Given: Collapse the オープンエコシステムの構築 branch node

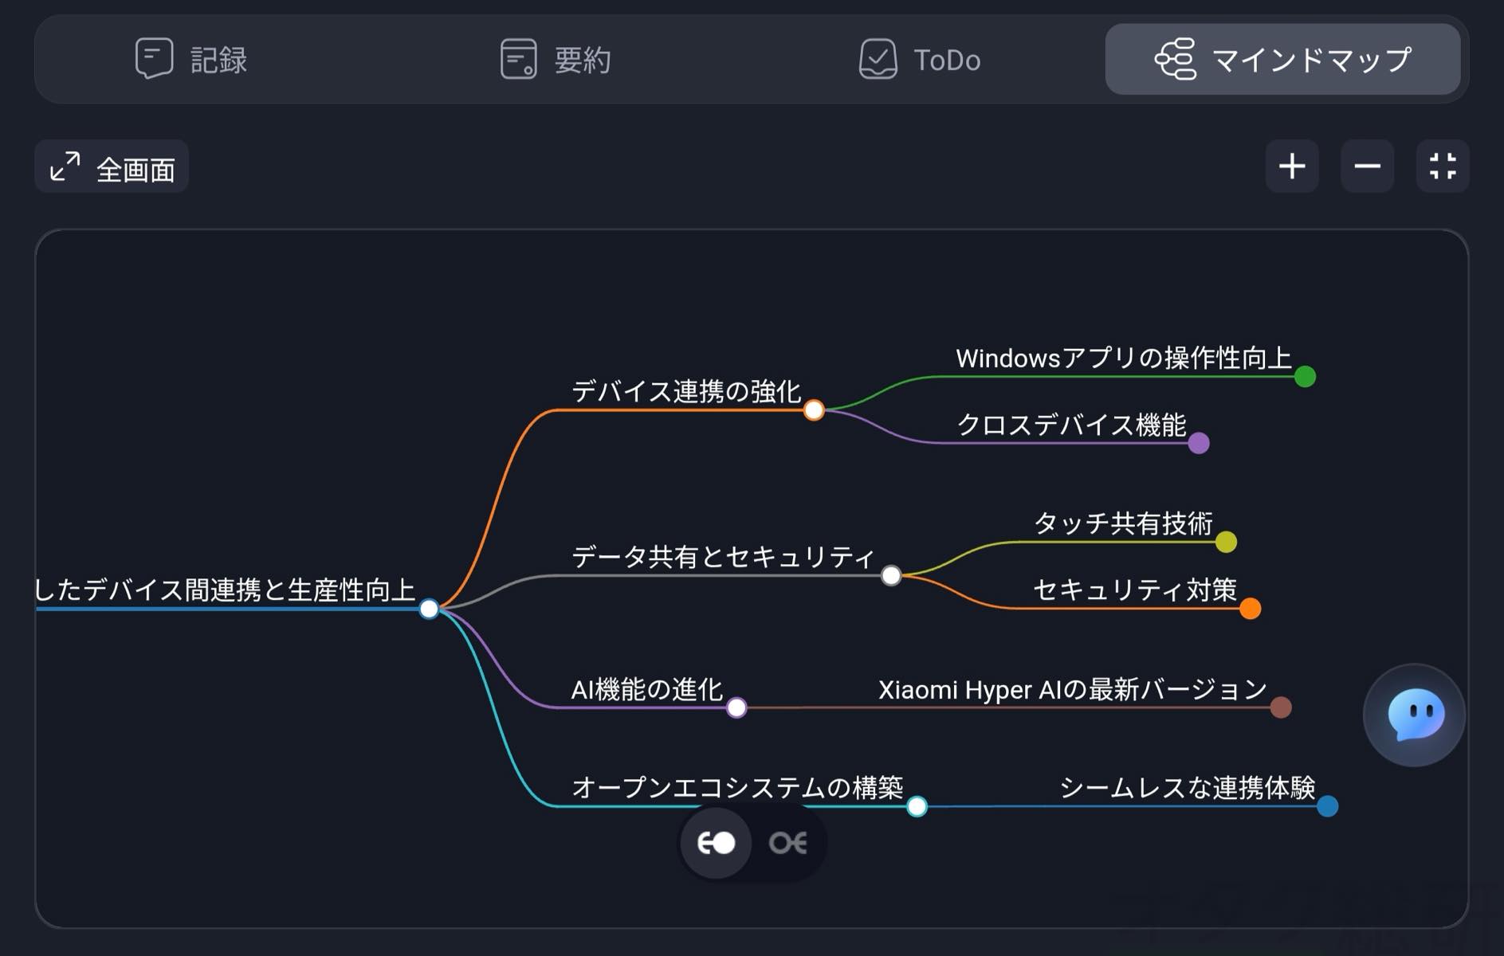Looking at the screenshot, I should click(x=917, y=806).
